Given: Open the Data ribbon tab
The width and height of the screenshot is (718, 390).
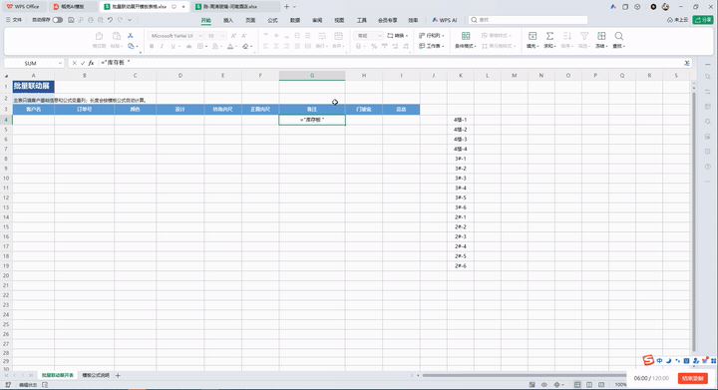Looking at the screenshot, I should coord(295,20).
